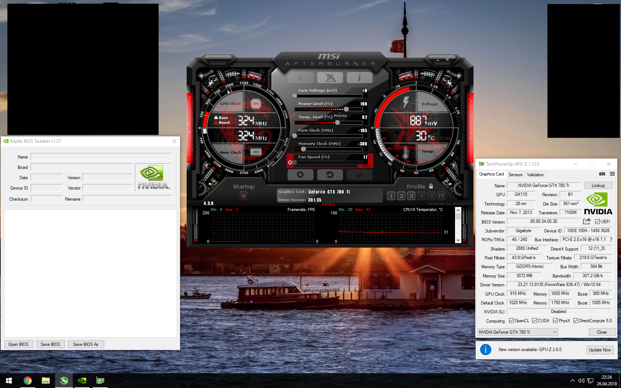Open fan speed settings gear icon
621x388 pixels.
click(x=290, y=162)
